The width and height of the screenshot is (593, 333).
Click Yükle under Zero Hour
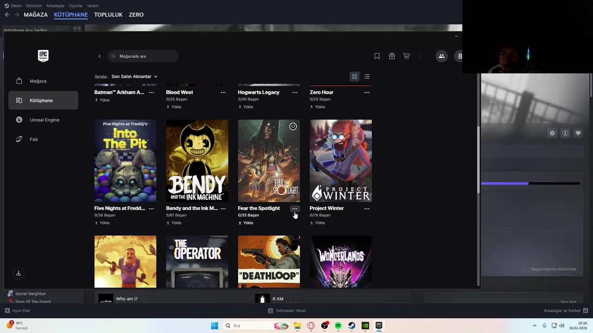click(317, 107)
